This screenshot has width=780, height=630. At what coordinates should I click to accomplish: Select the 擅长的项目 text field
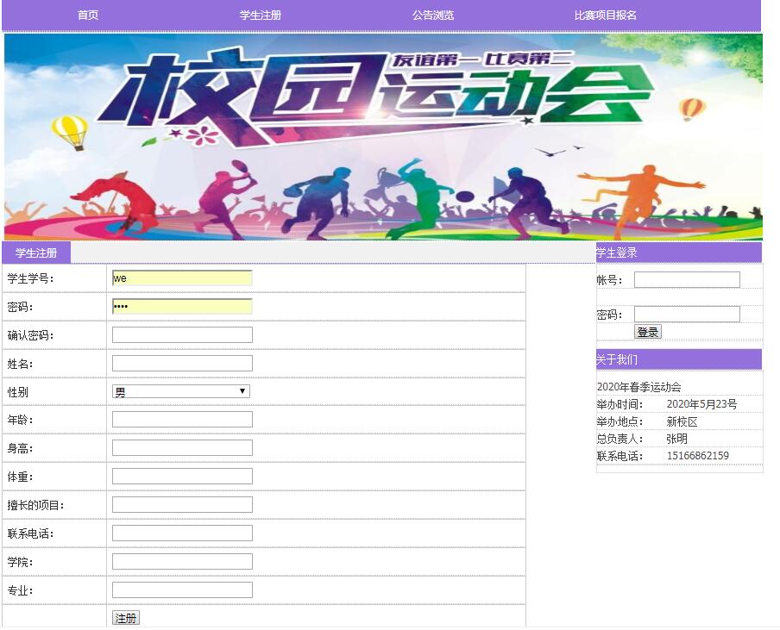click(x=182, y=504)
